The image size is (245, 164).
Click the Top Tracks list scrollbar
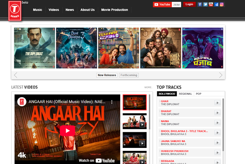coord(223,125)
